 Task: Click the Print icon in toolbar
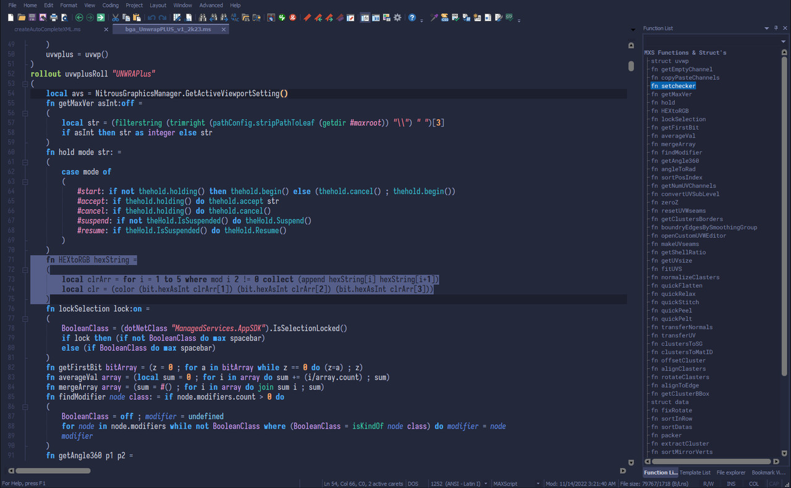point(54,17)
